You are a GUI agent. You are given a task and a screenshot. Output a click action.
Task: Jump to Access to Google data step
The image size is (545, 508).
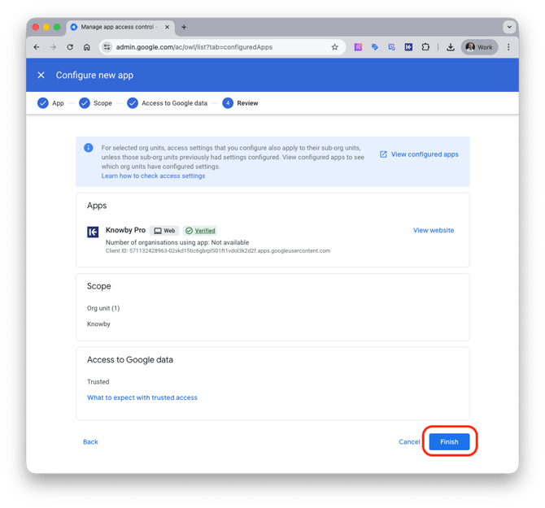167,103
